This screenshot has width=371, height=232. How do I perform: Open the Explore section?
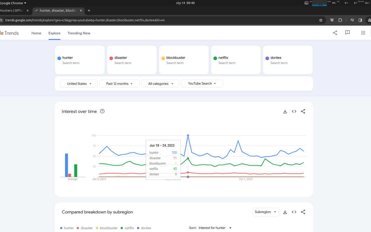tap(54, 33)
